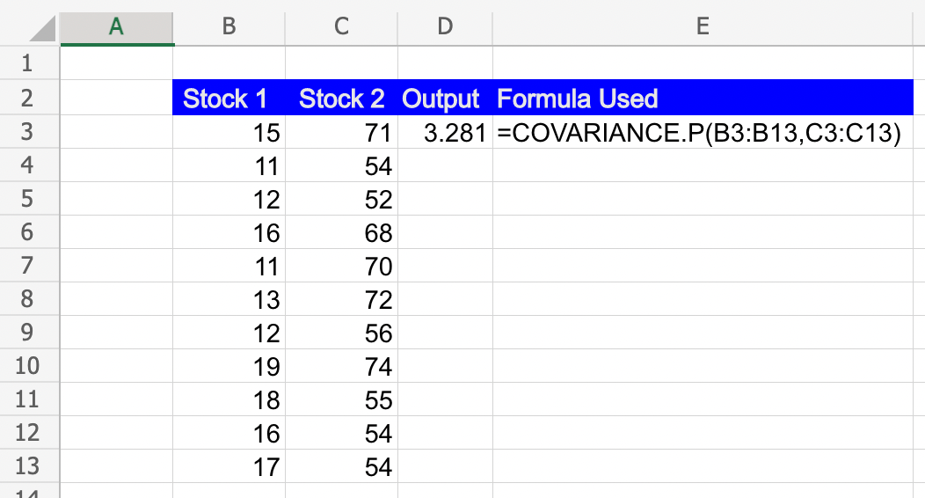Select column A header

click(116, 26)
